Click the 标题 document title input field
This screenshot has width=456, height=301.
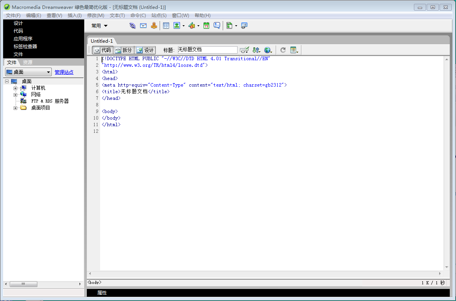tap(207, 50)
